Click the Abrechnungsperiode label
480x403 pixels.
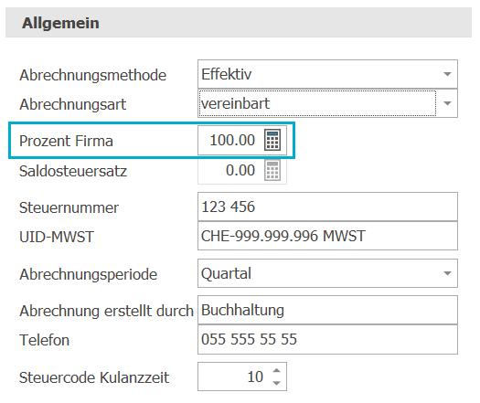[x=88, y=274]
